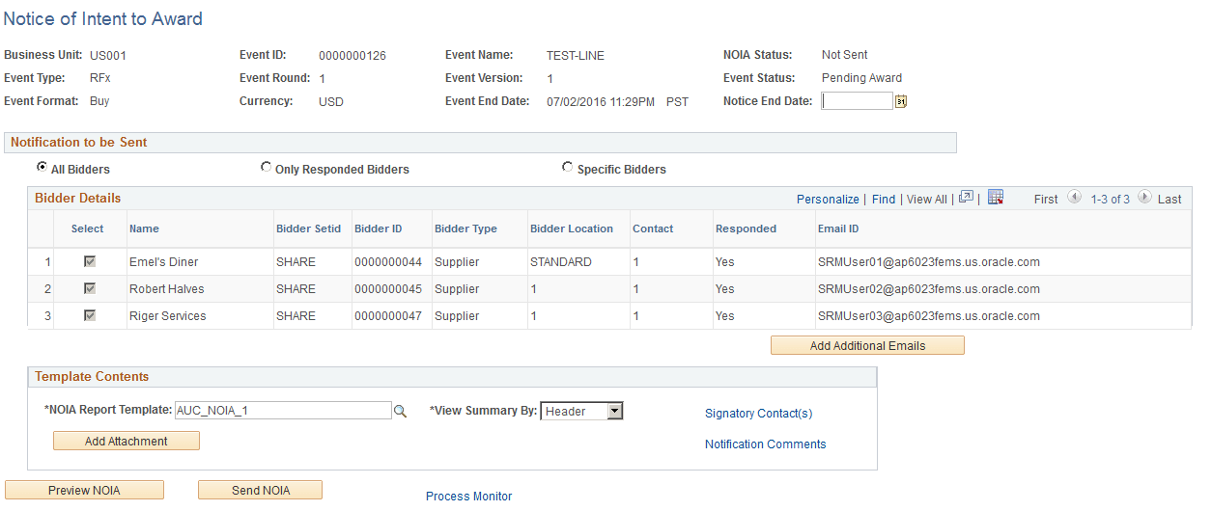This screenshot has width=1212, height=511.
Task: Click the Send NOIA button
Action: coord(260,491)
